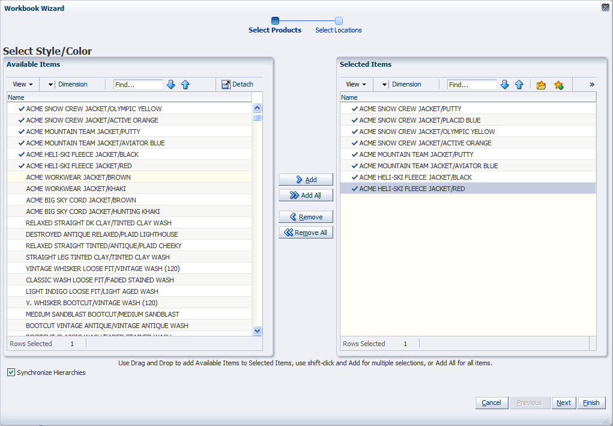Click the Remove All button
This screenshot has height=426, width=613.
[x=306, y=233]
